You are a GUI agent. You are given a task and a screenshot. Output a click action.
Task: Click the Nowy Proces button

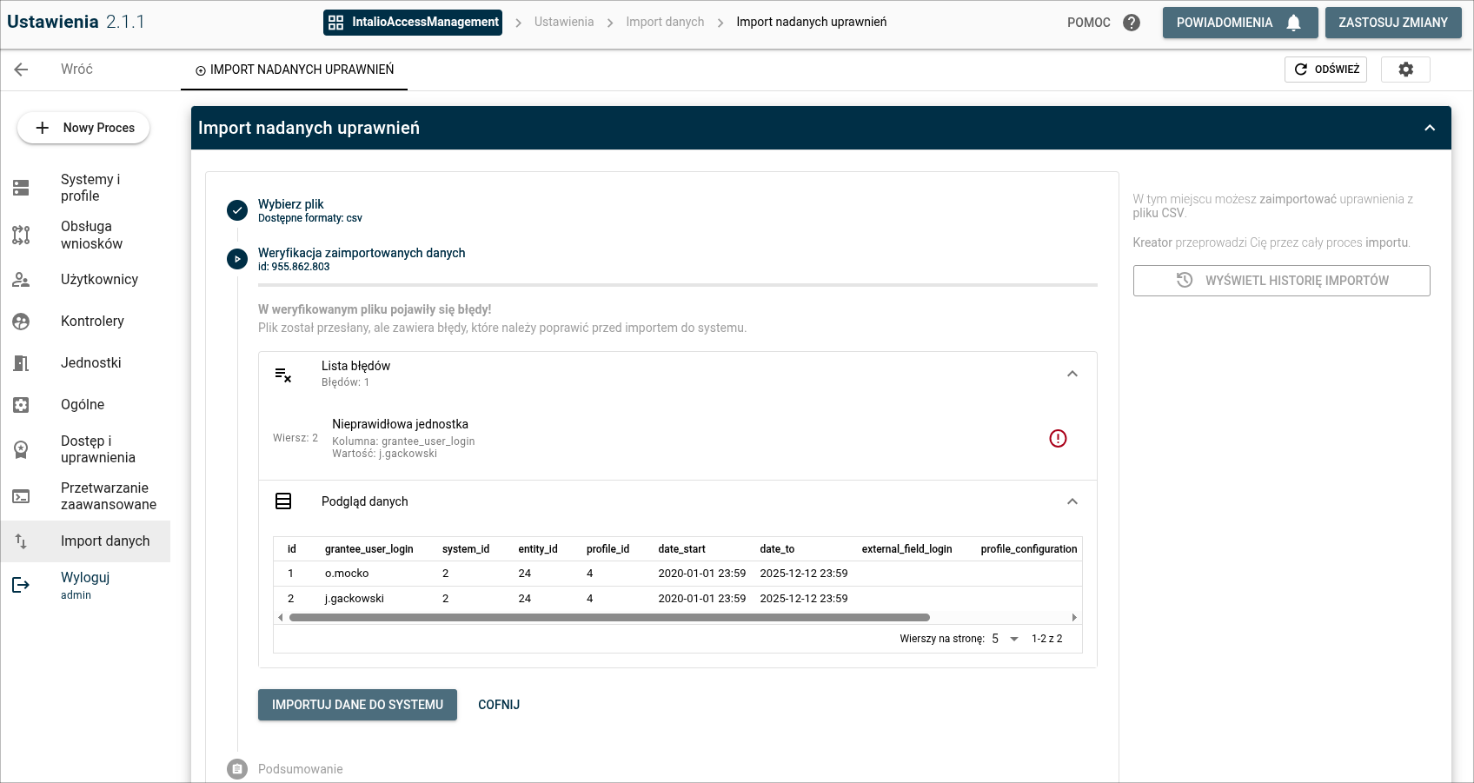click(x=83, y=128)
